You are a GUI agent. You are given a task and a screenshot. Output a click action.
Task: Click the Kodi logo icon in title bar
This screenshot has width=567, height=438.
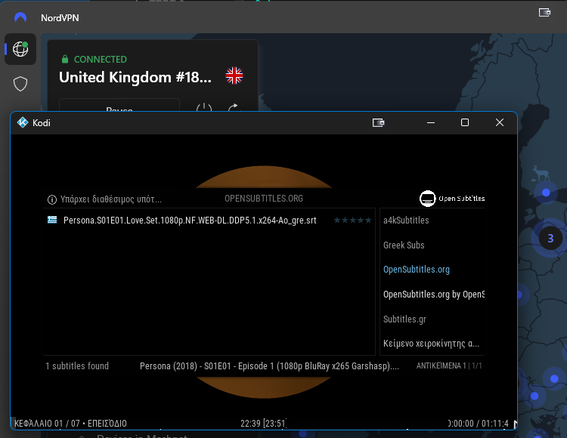23,123
